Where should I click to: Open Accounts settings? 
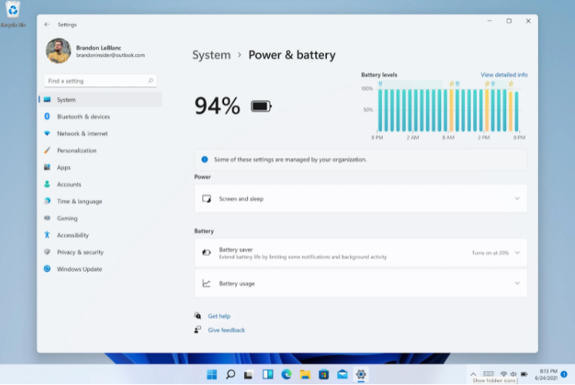coord(100,184)
